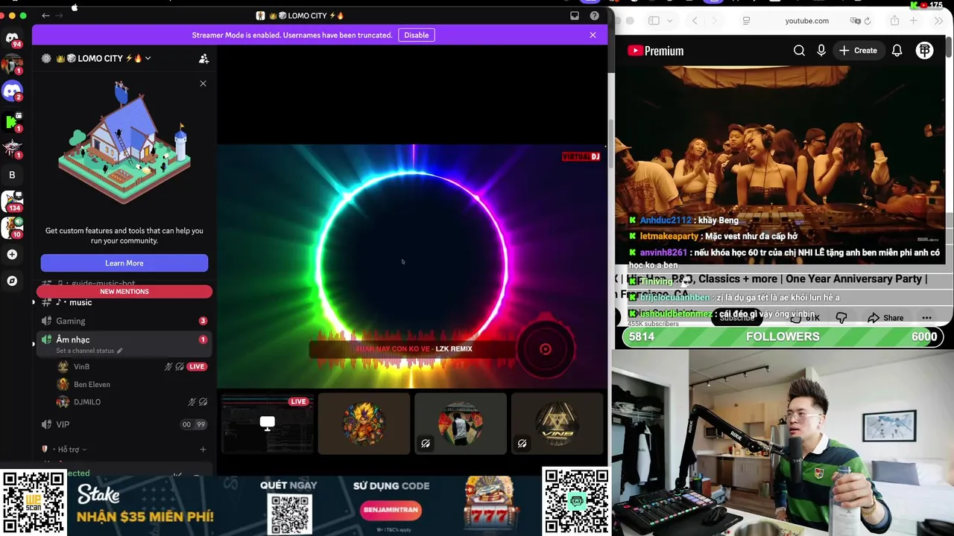Image resolution: width=954 pixels, height=536 pixels.
Task: Open YouTube notifications bell
Action: (897, 51)
